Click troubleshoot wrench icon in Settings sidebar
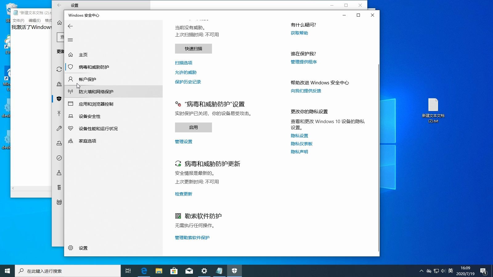The image size is (493, 277). [x=59, y=128]
